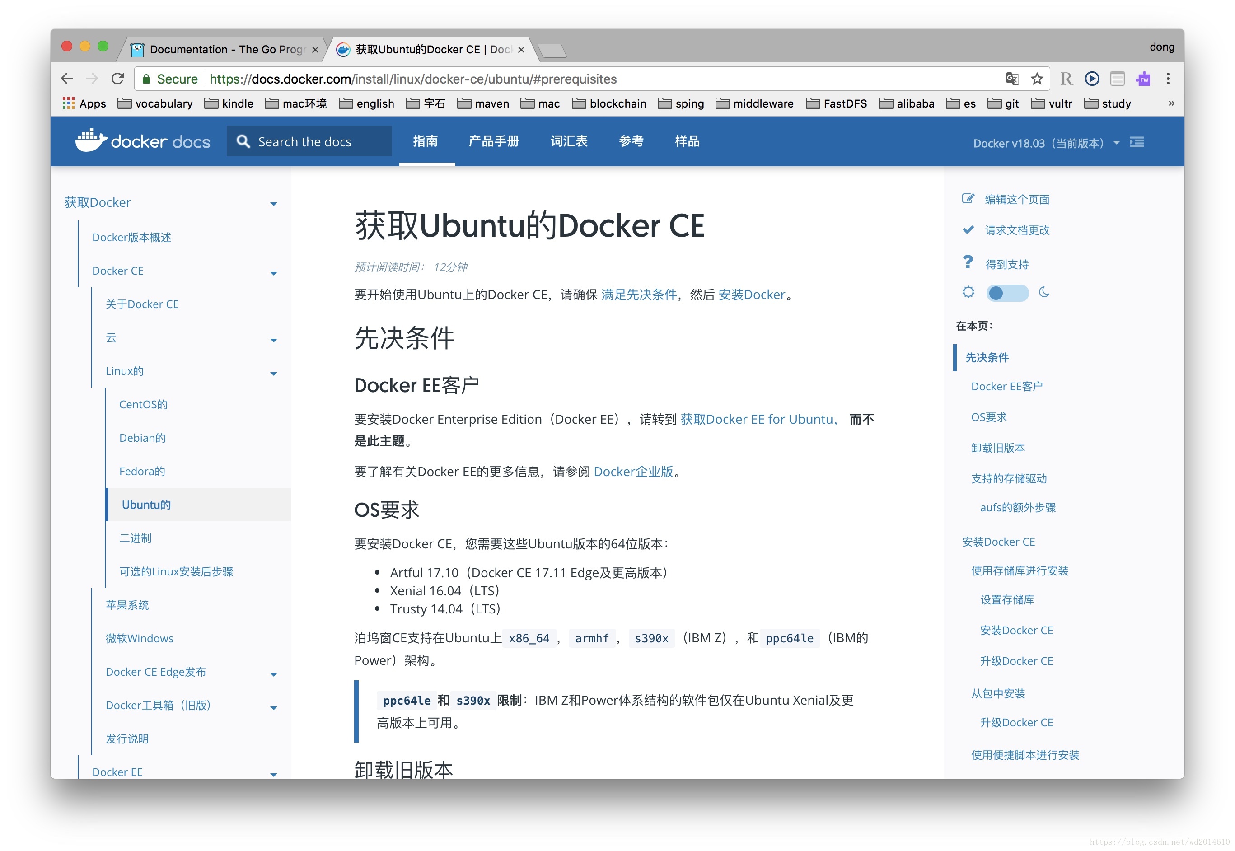
Task: Click the purple puzzle extension icon
Action: click(x=1143, y=79)
